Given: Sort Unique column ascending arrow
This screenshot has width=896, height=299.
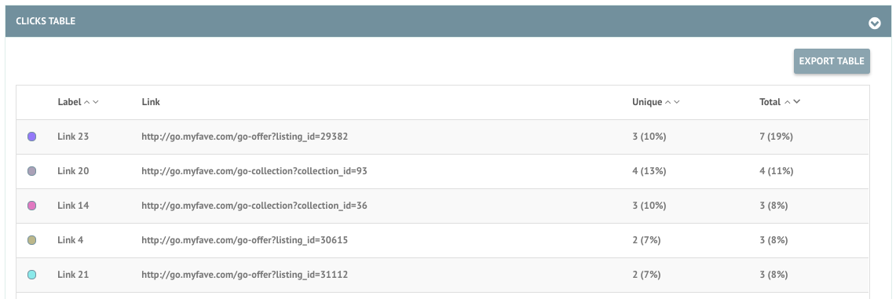Looking at the screenshot, I should click(x=667, y=102).
